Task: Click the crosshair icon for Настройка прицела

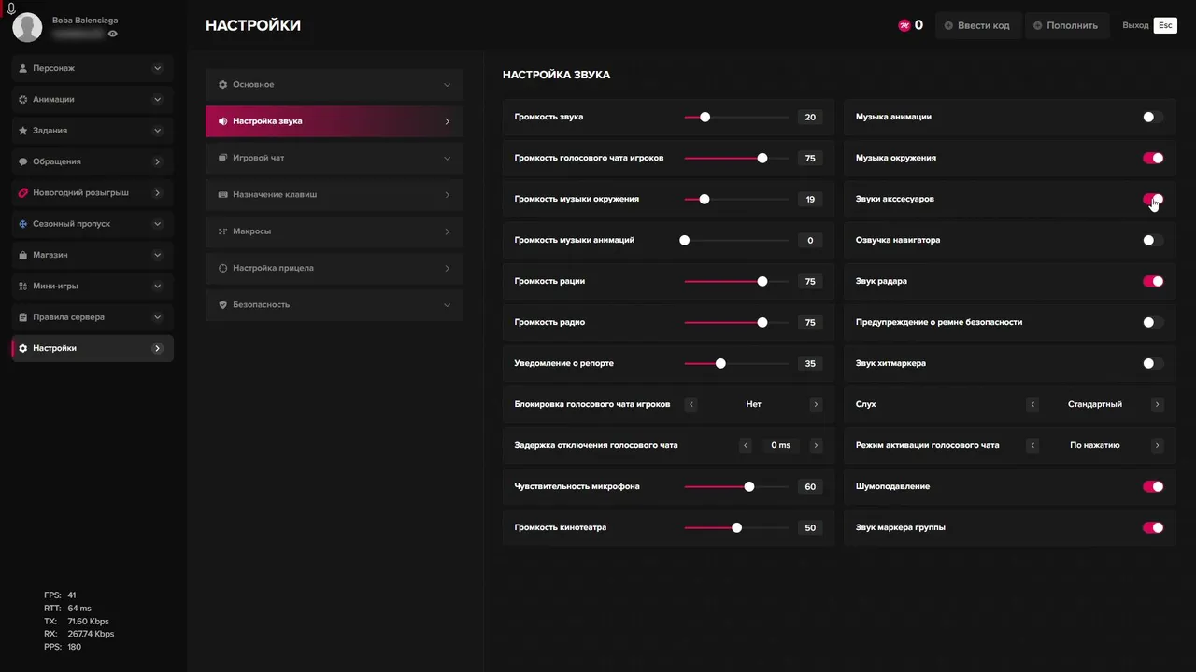Action: [x=223, y=268]
